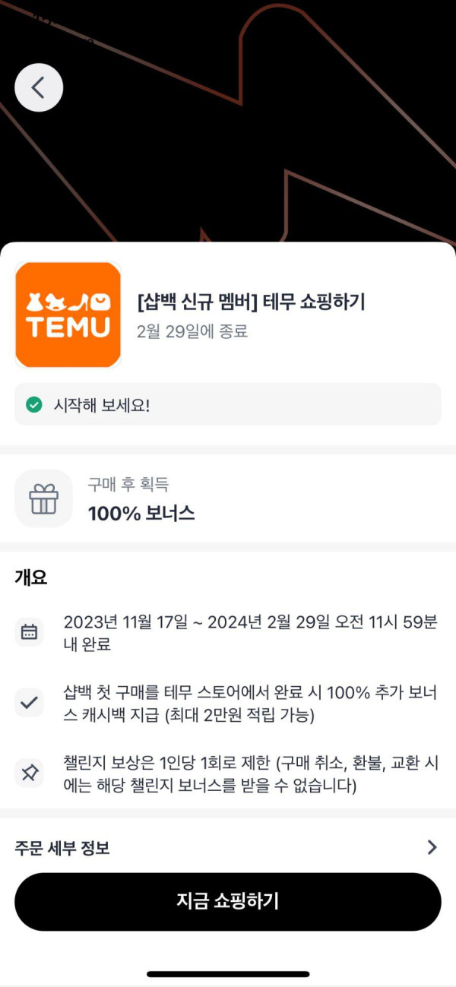Expand 주문 세부 정보 with the chevron arrow
This screenshot has height=987, width=456.
coord(432,847)
